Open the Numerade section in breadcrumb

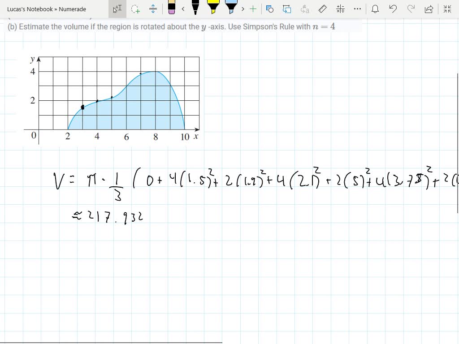coord(74,9)
